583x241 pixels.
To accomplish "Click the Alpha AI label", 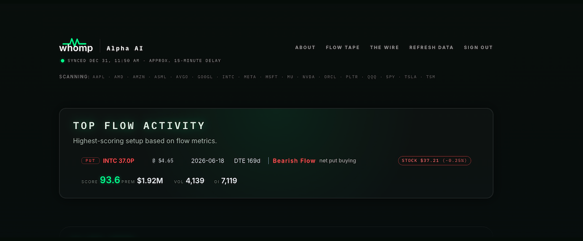I will (125, 48).
